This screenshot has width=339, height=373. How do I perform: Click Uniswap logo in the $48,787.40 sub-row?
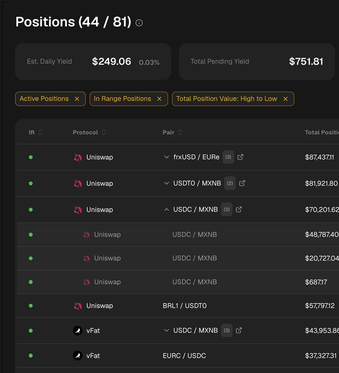87,235
